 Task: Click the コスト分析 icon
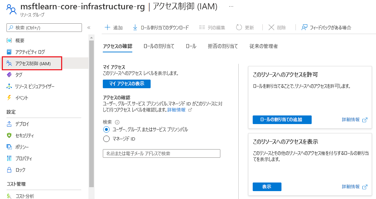pyautogui.click(x=9, y=196)
